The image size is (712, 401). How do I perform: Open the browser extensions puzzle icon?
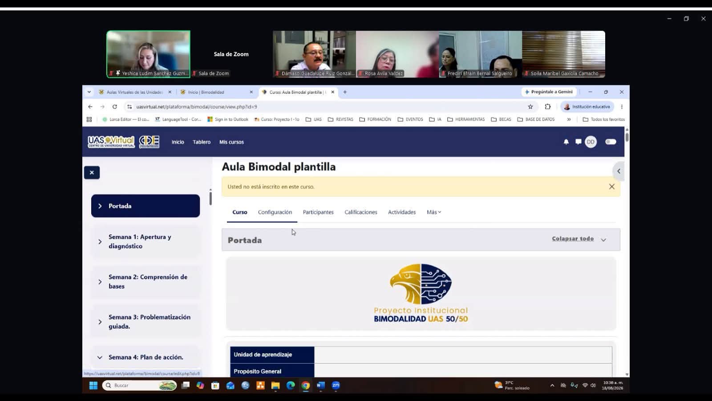[x=548, y=106]
